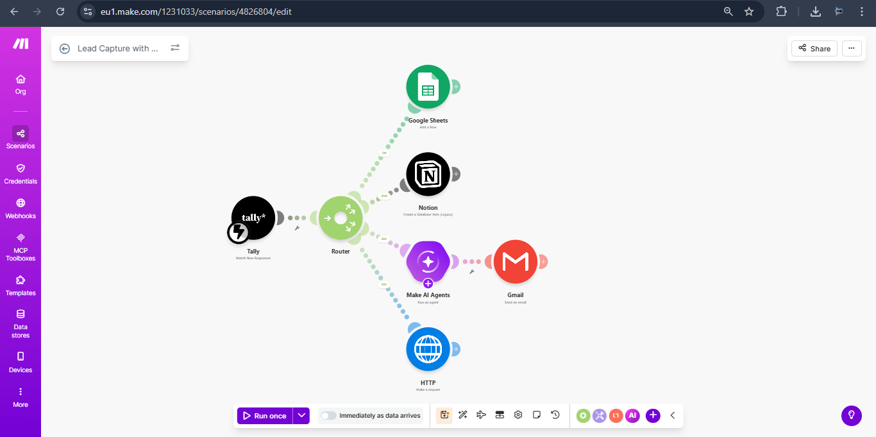Open the browser downloads icon
This screenshot has height=437, width=876.
[816, 12]
